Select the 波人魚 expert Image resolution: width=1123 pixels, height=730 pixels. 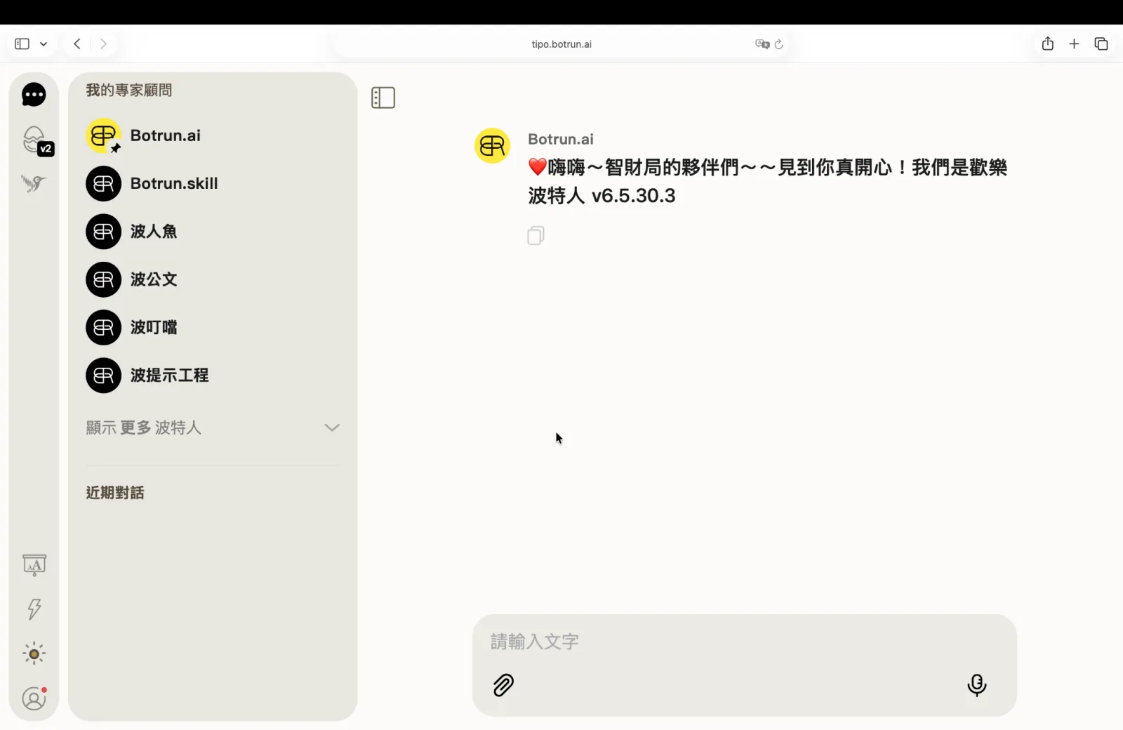(x=212, y=232)
